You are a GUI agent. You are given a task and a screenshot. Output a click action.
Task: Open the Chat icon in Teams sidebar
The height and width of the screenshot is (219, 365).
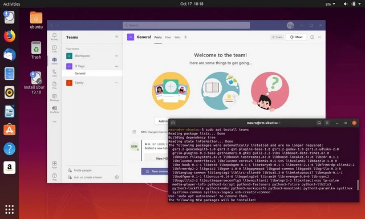point(54,48)
